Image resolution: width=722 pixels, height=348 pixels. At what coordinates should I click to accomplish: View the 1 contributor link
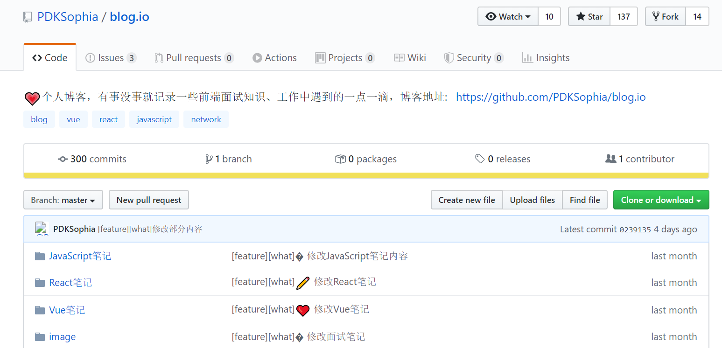coord(640,159)
